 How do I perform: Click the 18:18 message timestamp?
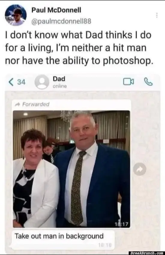coord(105,245)
